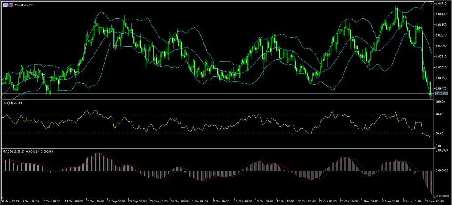The image size is (452, 205).
Task: Click the 1.06750 price scale value
Action: click(441, 78)
